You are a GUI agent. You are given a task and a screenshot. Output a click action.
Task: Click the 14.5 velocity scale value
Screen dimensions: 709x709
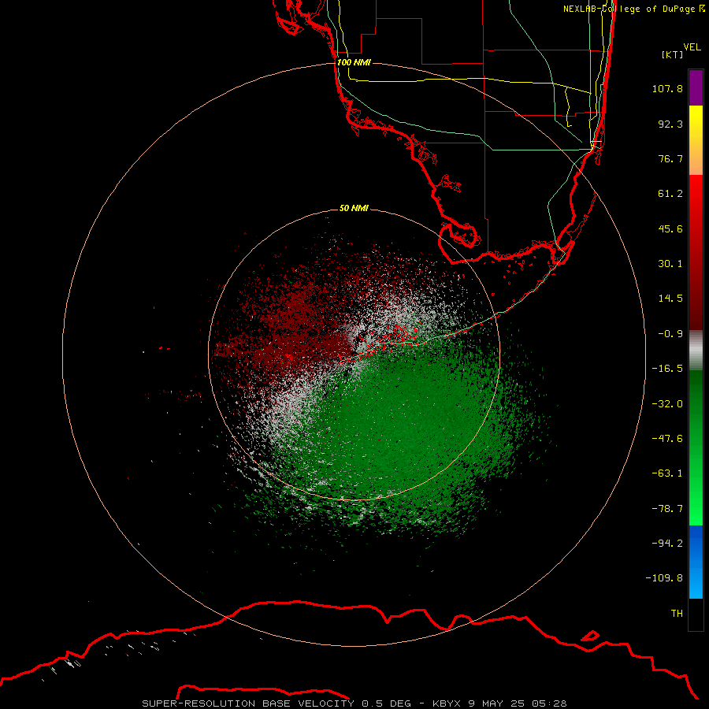(670, 299)
